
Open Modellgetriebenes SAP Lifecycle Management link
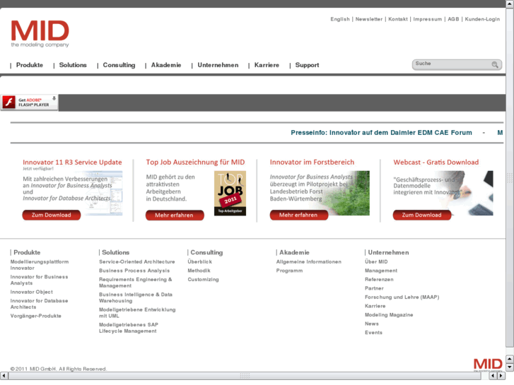(129, 328)
